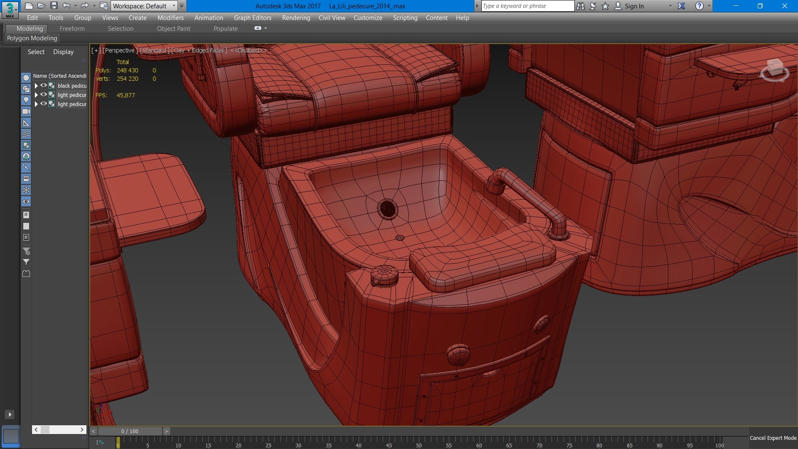Click the scene explorer horizontal scrollbar

point(59,429)
